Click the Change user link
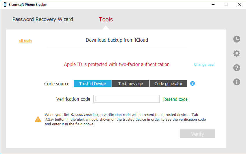The image size is (246, 154). click(x=204, y=65)
